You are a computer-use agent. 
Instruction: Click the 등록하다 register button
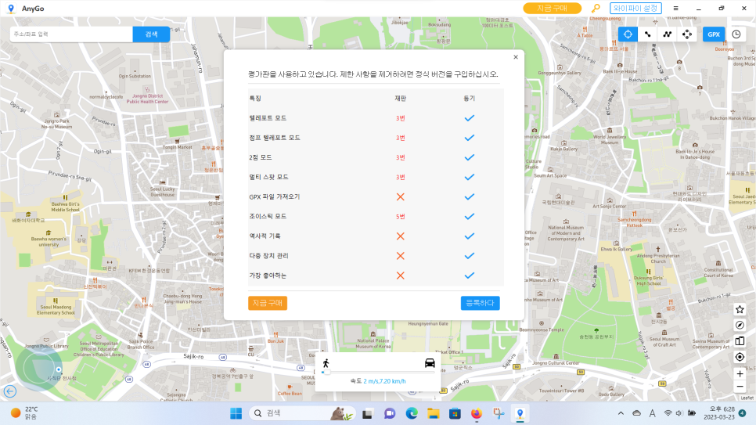pos(480,303)
